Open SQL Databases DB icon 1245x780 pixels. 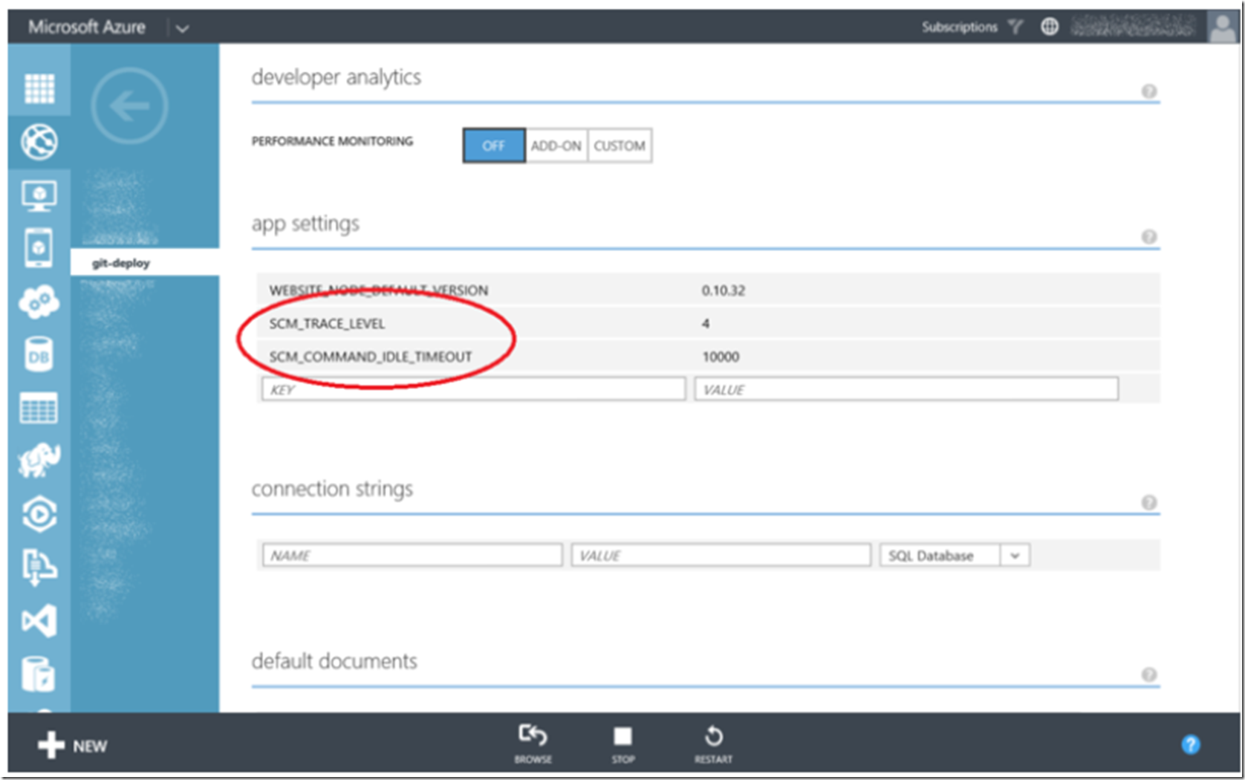coord(39,355)
